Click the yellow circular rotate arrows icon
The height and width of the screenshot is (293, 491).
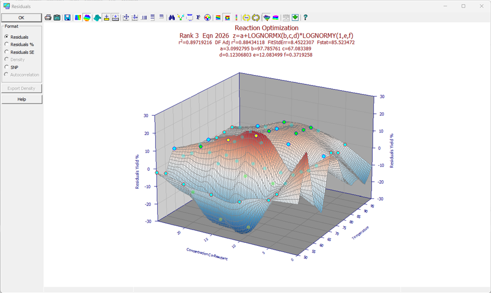click(x=256, y=18)
